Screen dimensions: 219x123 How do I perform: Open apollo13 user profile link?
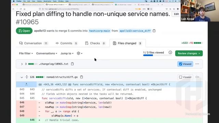(x=40, y=31)
